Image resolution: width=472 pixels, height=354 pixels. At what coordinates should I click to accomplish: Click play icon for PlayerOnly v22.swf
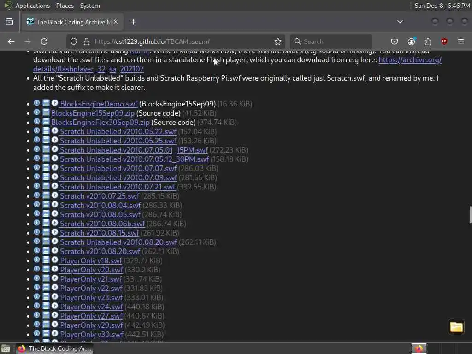[x=54, y=288]
